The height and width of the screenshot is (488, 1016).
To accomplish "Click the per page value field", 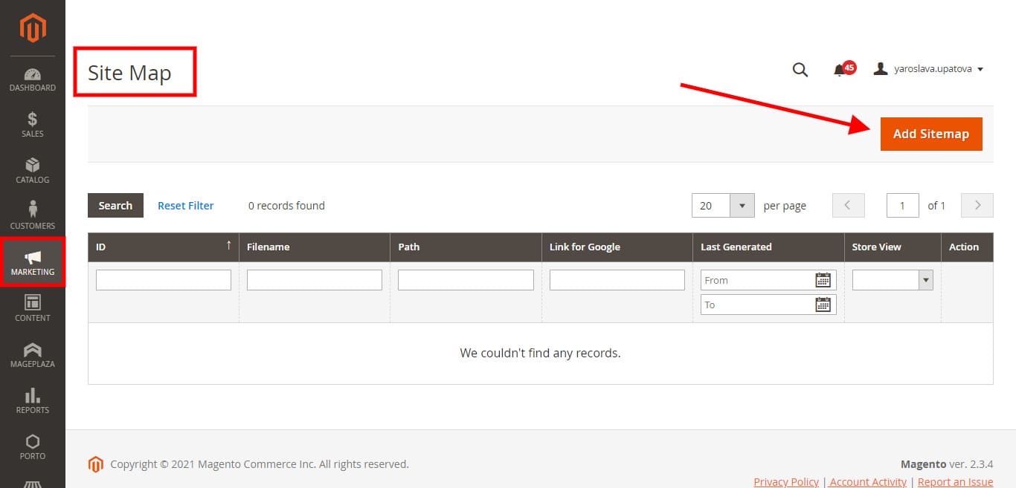I will tap(711, 206).
